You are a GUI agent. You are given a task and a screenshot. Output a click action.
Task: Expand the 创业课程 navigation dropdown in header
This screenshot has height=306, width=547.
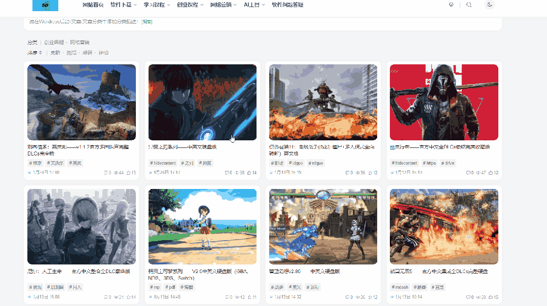point(190,5)
